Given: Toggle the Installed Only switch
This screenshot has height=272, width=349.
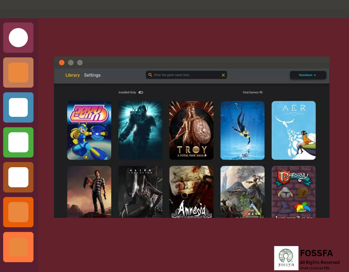Looking at the screenshot, I should (x=141, y=93).
